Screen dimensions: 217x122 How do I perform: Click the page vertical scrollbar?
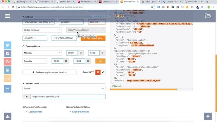pyautogui.click(x=216, y=83)
